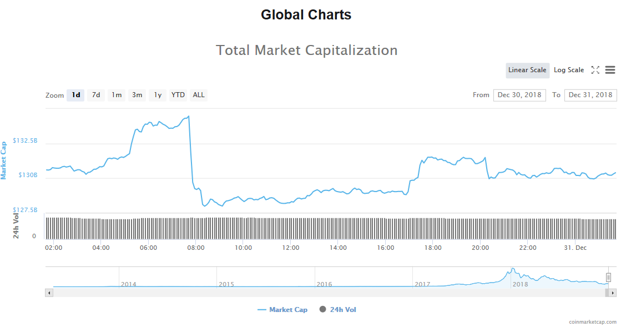Click the navigator left scroll arrow
This screenshot has height=332, width=626.
click(49, 292)
